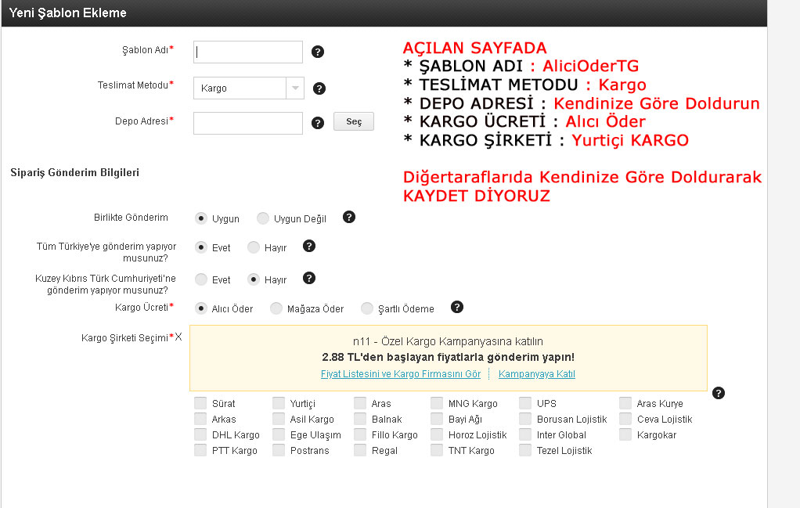Click help icon beside Teslimat Metodu dropdown
Viewport: 800px width, 508px height.
click(x=319, y=88)
